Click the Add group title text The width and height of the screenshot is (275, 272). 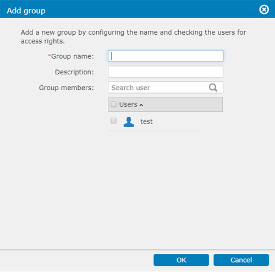coord(26,11)
